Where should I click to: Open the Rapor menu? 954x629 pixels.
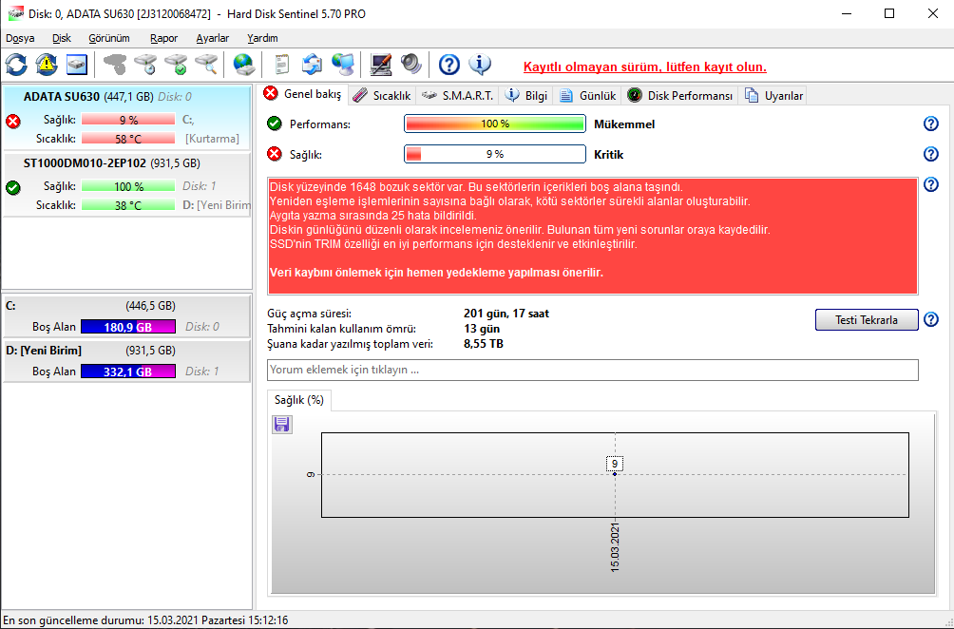click(163, 38)
